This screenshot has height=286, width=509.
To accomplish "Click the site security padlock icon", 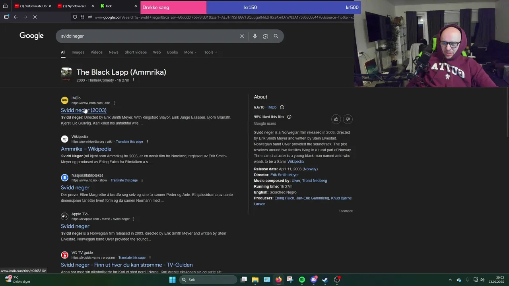I will (82, 17).
